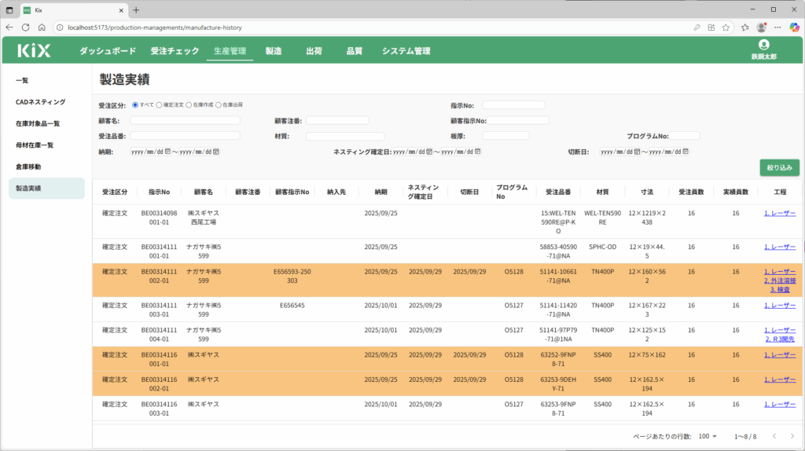Select the 確定注文 radio button
Image resolution: width=805 pixels, height=451 pixels.
click(x=160, y=104)
